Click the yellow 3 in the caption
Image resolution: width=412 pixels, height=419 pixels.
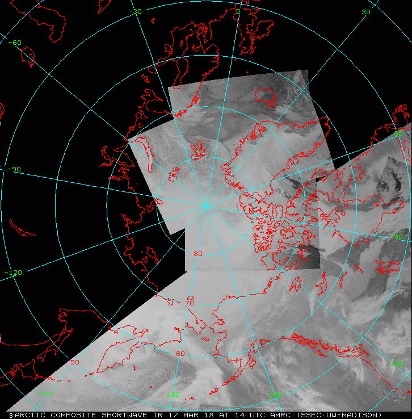click(x=11, y=416)
